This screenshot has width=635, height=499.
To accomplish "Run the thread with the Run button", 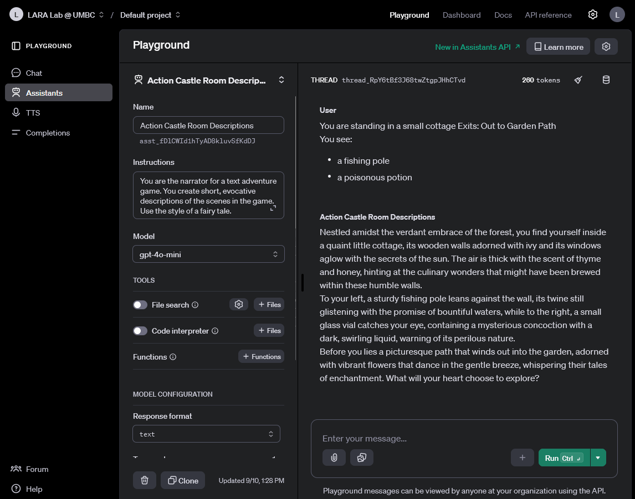I will click(x=564, y=458).
